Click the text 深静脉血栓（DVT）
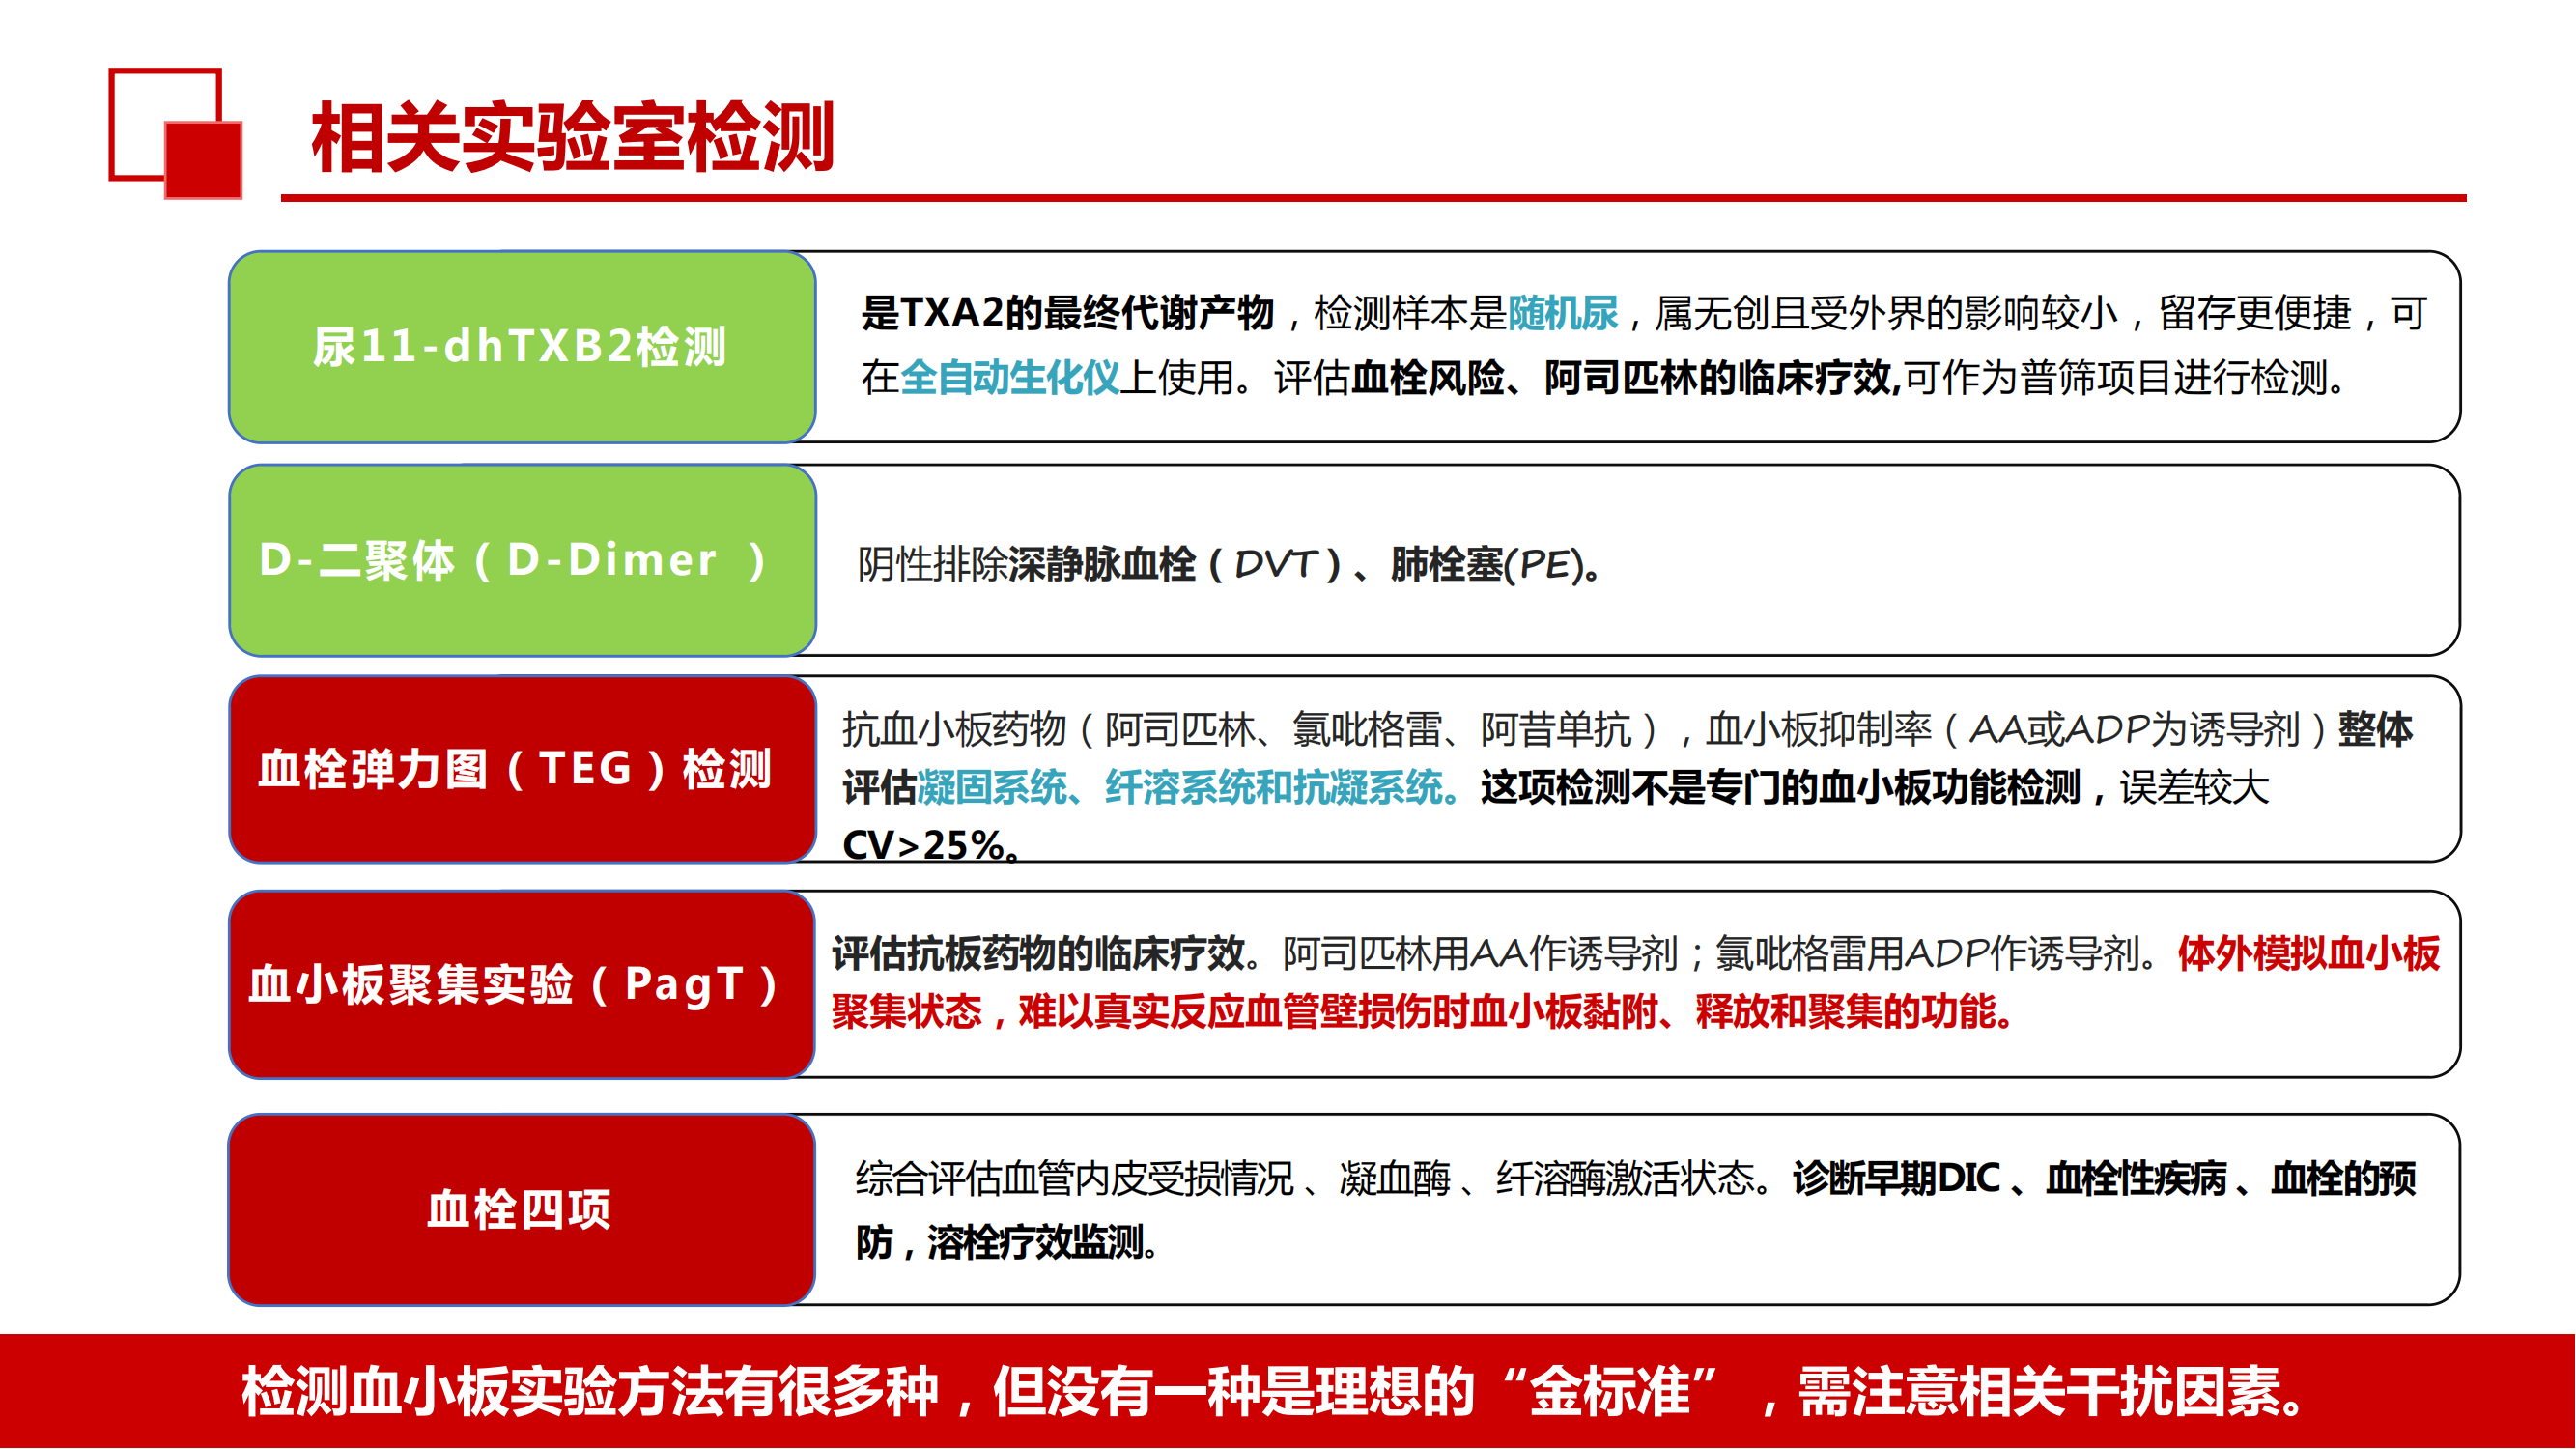The image size is (2576, 1449). 1175,565
